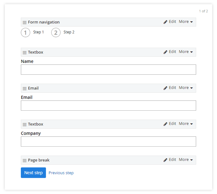The width and height of the screenshot is (217, 194).
Task: Click the drag handle icon for Form navigation
Action: [x=25, y=22]
